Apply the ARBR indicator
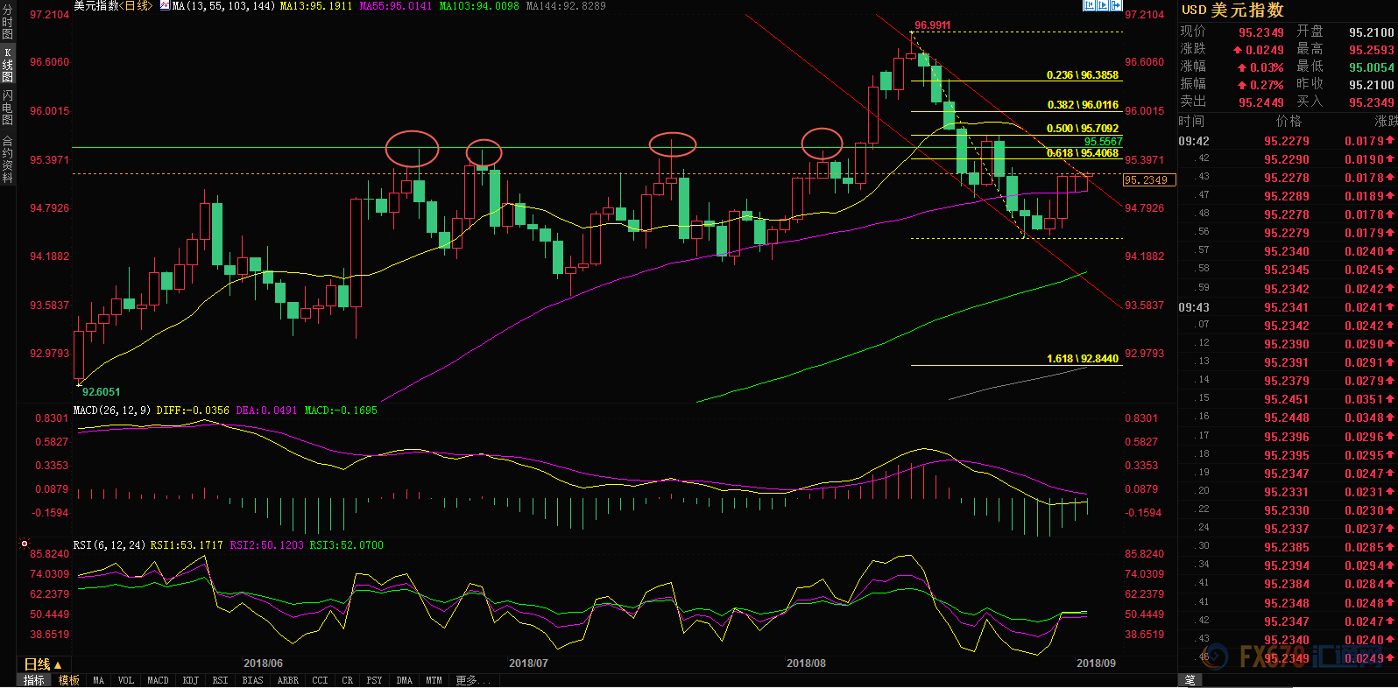 (287, 680)
